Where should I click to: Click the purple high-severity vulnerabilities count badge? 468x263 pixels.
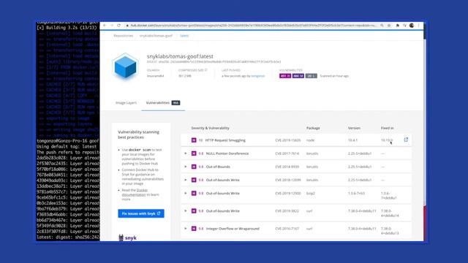coord(285,76)
